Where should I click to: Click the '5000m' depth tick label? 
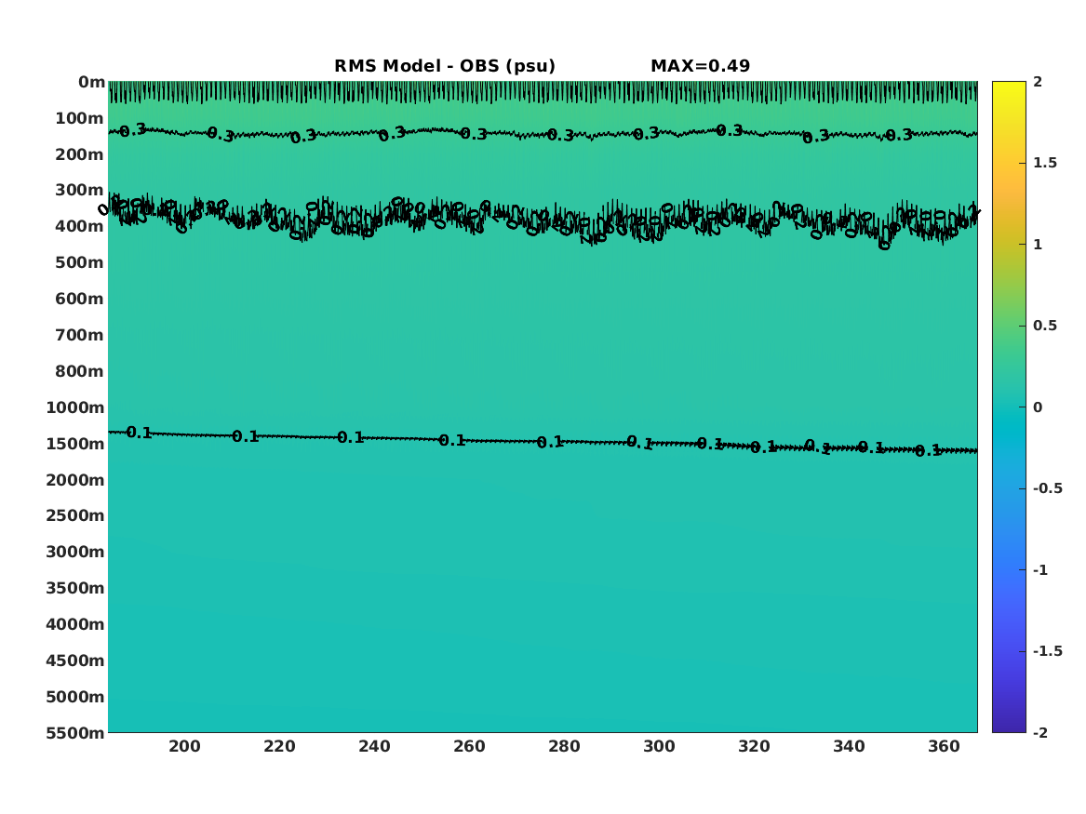(75, 697)
